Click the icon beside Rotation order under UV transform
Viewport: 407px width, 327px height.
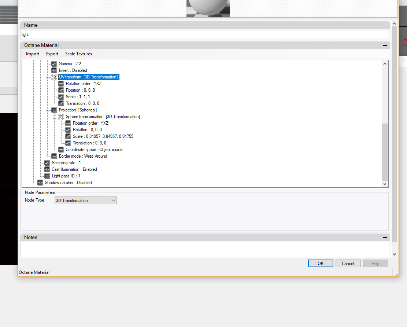point(61,84)
